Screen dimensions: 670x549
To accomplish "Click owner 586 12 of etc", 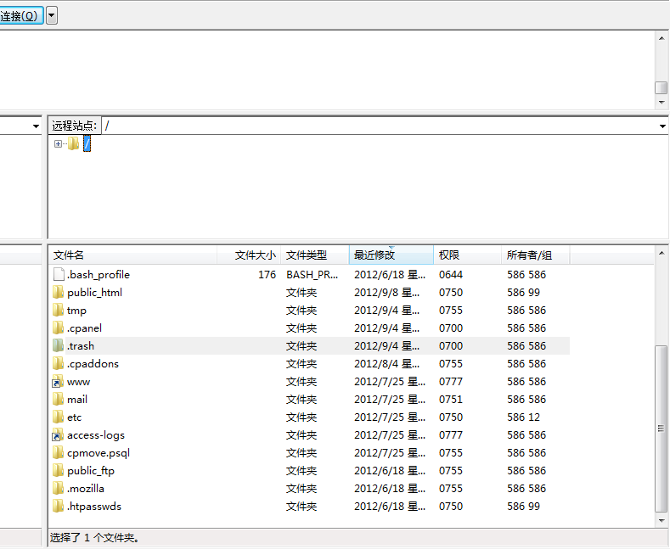I will click(x=523, y=417).
